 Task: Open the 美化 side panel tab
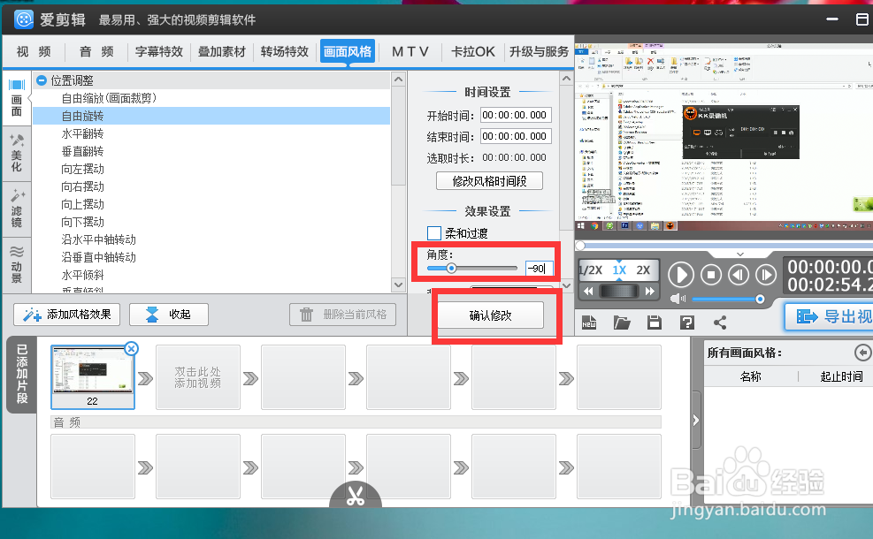point(17,154)
